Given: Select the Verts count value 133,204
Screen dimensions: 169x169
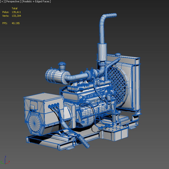Looking at the screenshot, I should point(16,16).
